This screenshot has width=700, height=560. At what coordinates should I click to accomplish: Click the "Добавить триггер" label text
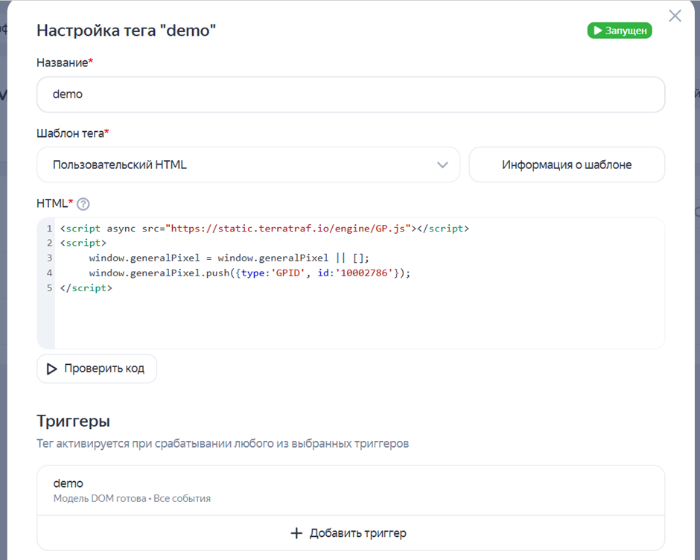358,533
